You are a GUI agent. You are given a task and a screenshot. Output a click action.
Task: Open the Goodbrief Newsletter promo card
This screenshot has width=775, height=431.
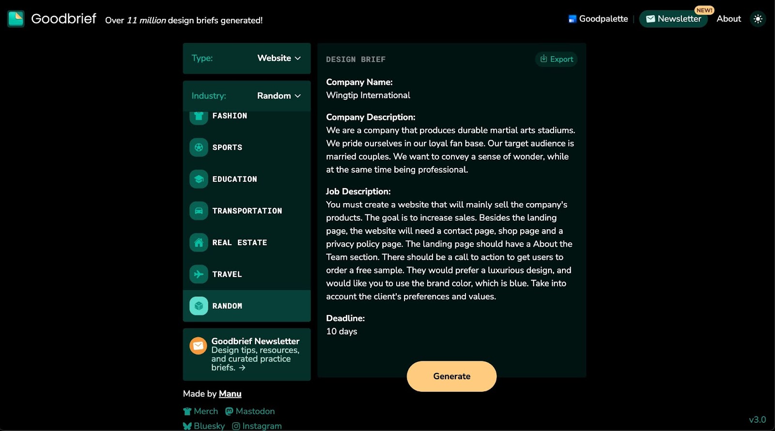pyautogui.click(x=247, y=355)
